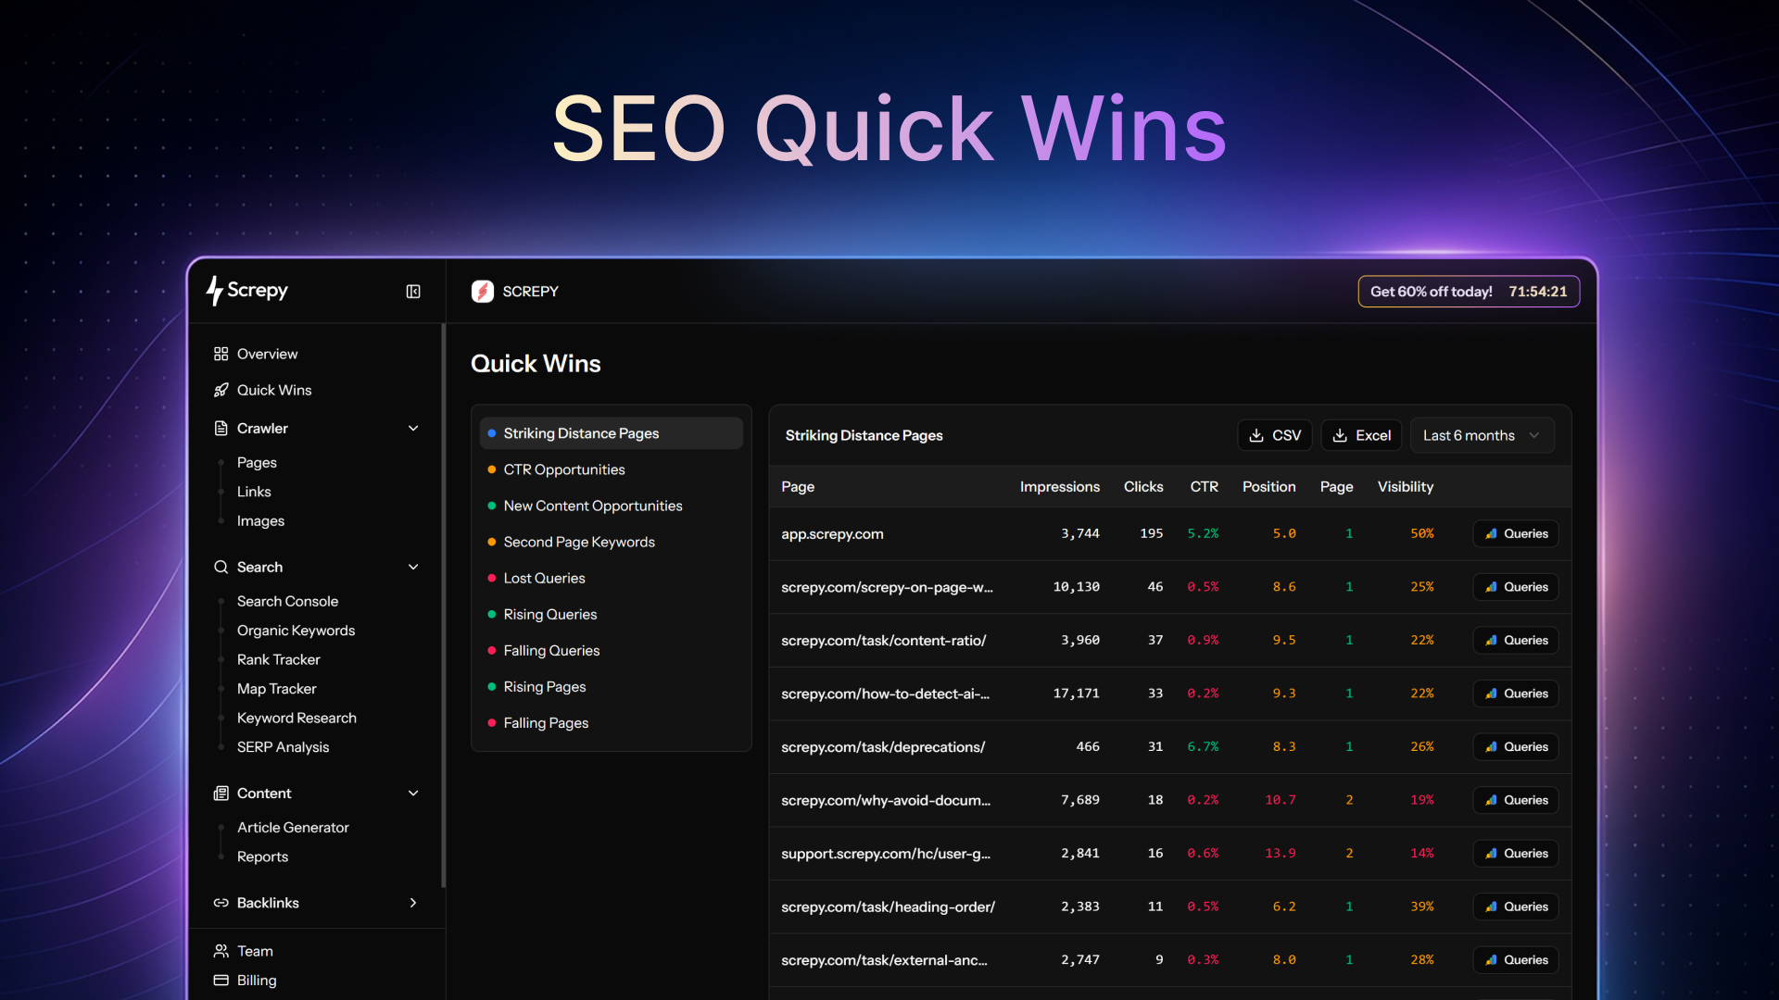Screen dimensions: 1779x1000
Task: Sort table by Clicks column header
Action: 1143,487
